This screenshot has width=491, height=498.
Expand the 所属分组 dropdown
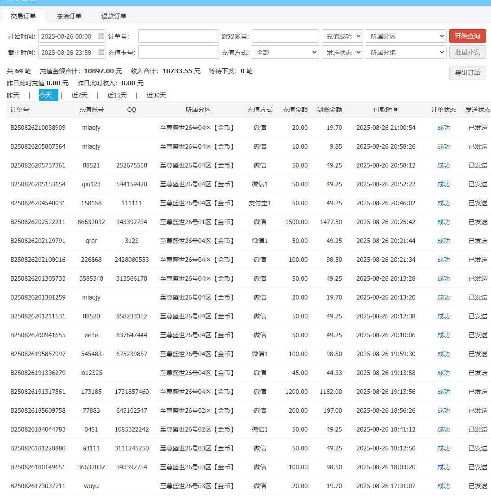click(406, 53)
